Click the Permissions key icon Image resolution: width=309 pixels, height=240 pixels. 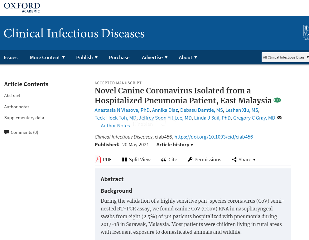pyautogui.click(x=190, y=159)
